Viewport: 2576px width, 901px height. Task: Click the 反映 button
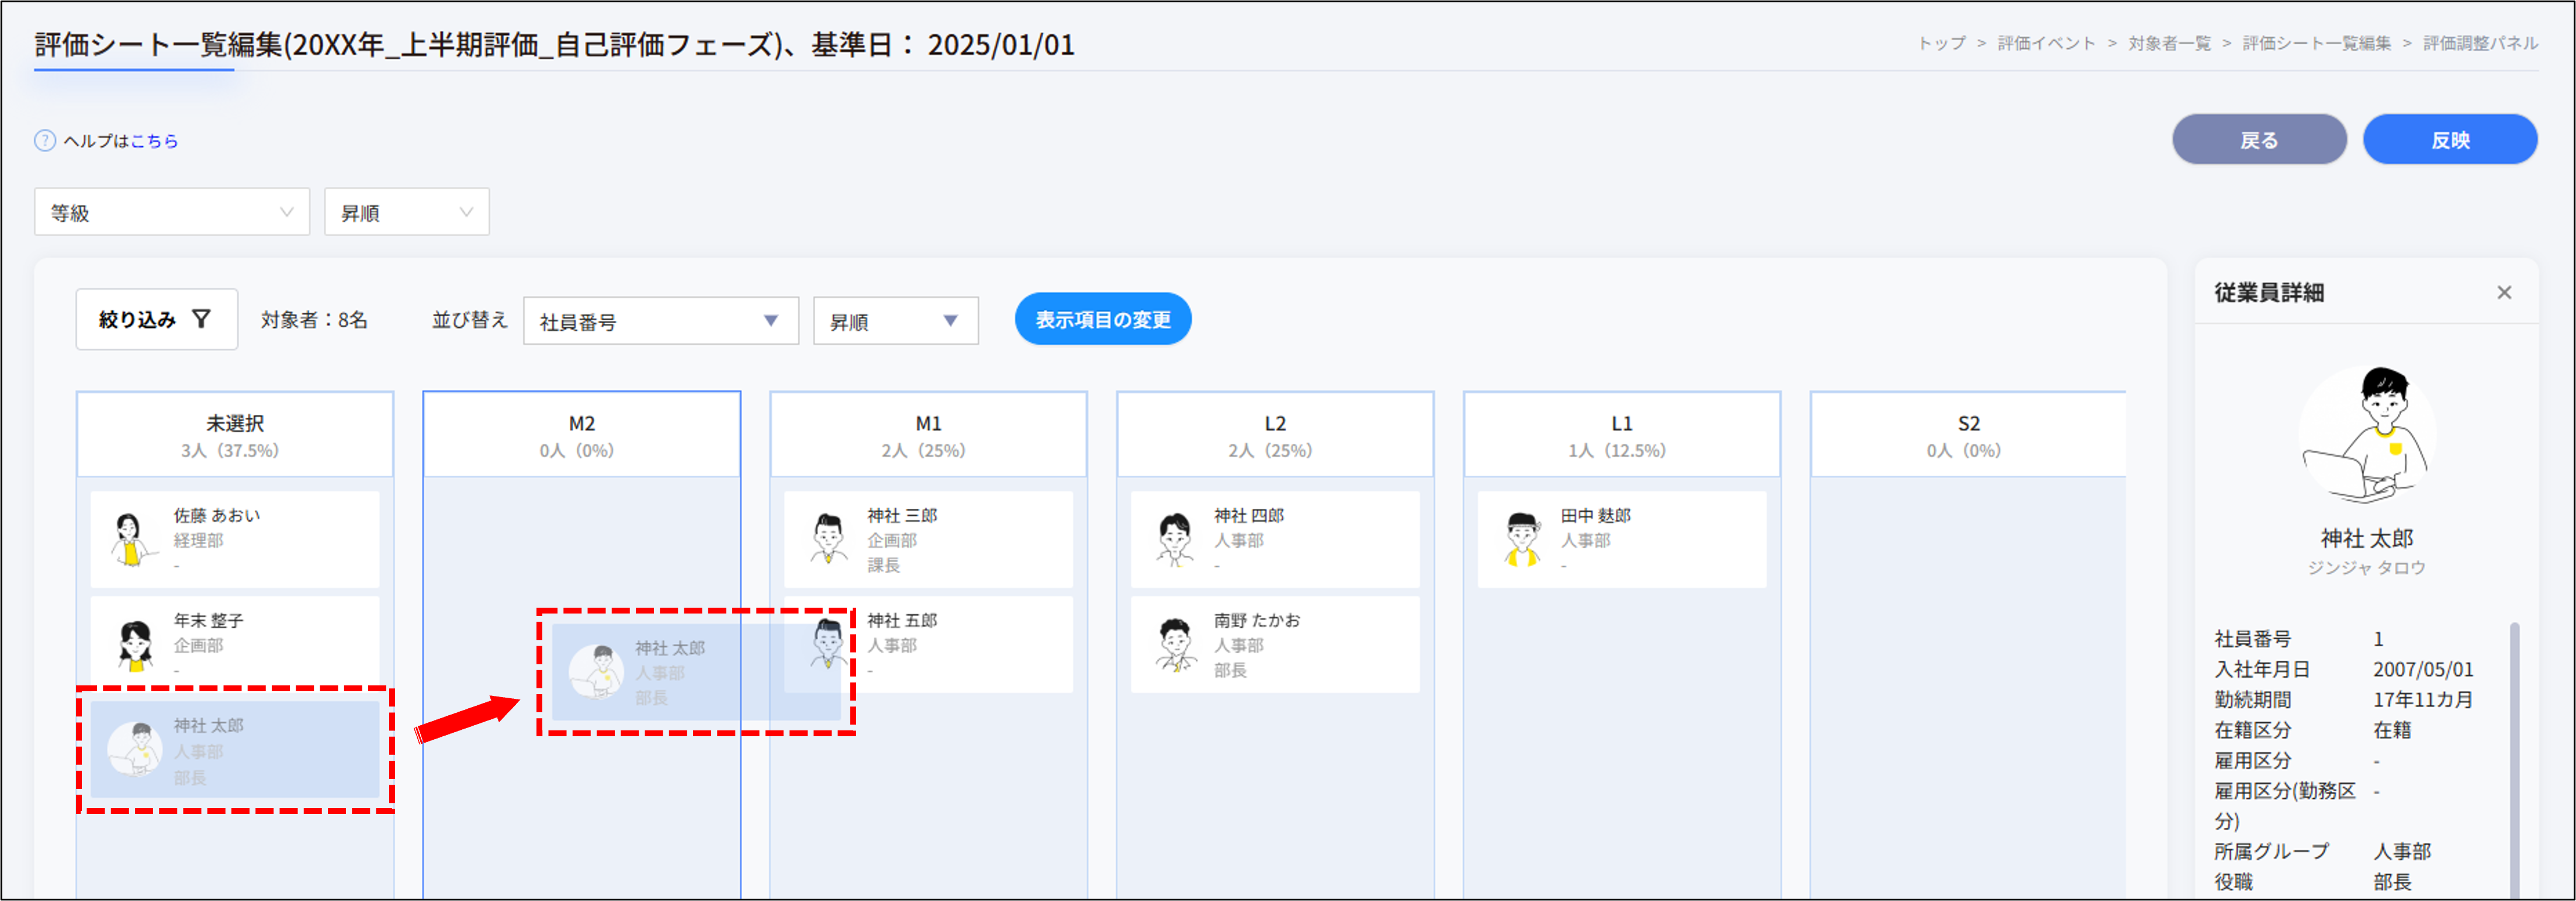pos(2449,139)
